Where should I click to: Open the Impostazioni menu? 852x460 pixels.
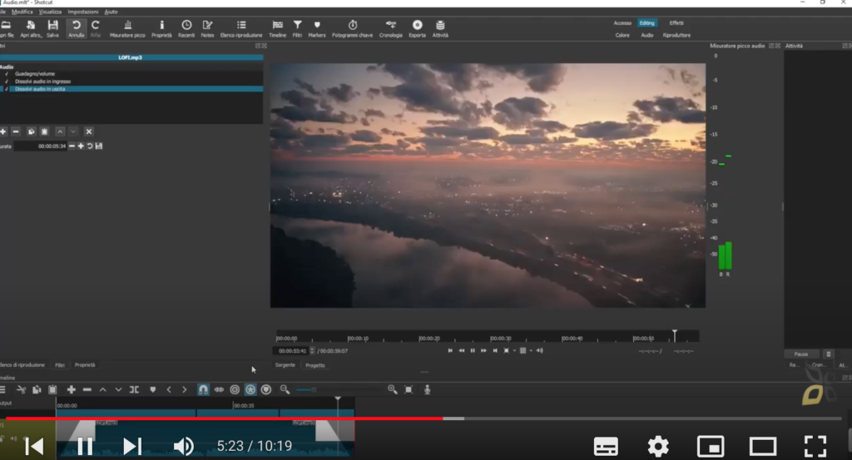click(83, 12)
